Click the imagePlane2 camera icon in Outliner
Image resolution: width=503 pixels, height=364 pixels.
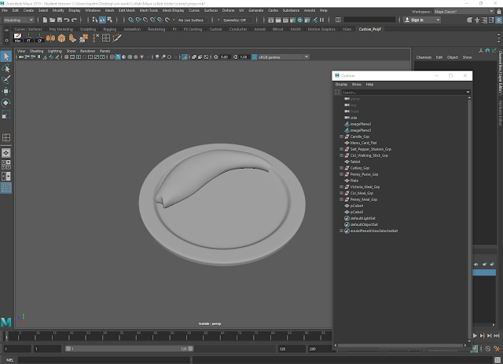[347, 123]
